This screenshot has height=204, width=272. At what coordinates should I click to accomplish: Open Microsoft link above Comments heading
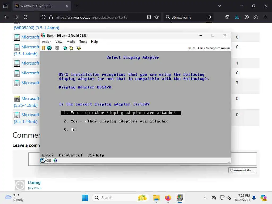[30, 115]
